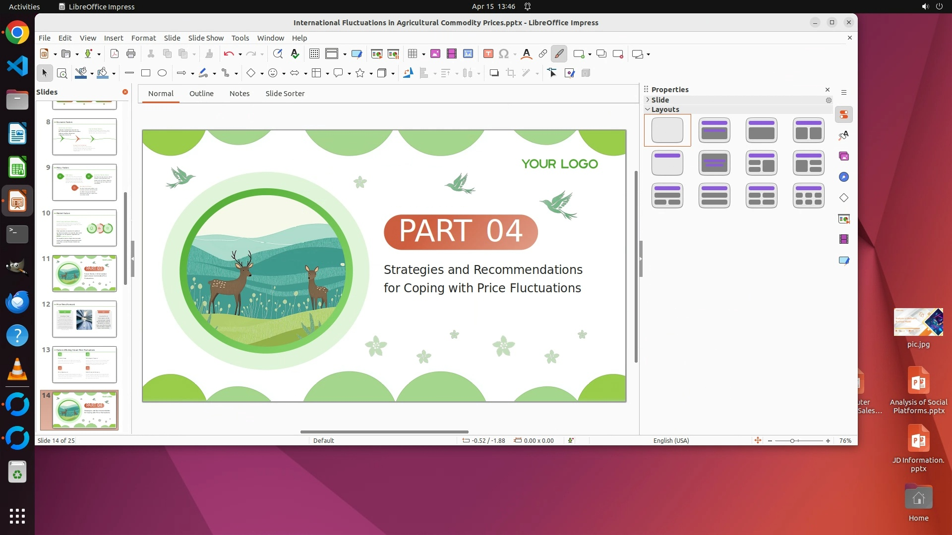Click the Insert Image toolbar icon
Screen dimensions: 952x535
[435, 54]
